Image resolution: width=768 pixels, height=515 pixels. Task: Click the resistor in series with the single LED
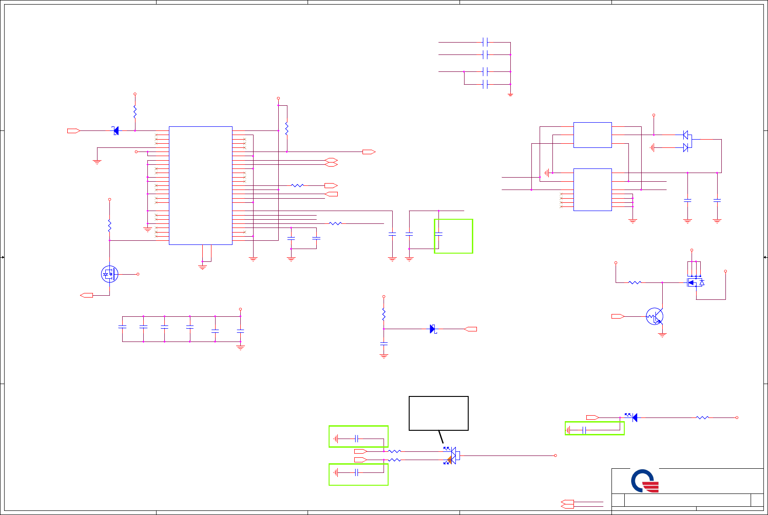pos(703,417)
